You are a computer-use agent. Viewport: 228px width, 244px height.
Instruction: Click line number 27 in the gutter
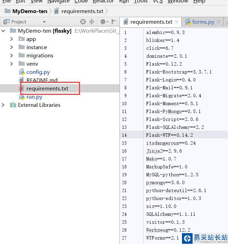[124, 238]
